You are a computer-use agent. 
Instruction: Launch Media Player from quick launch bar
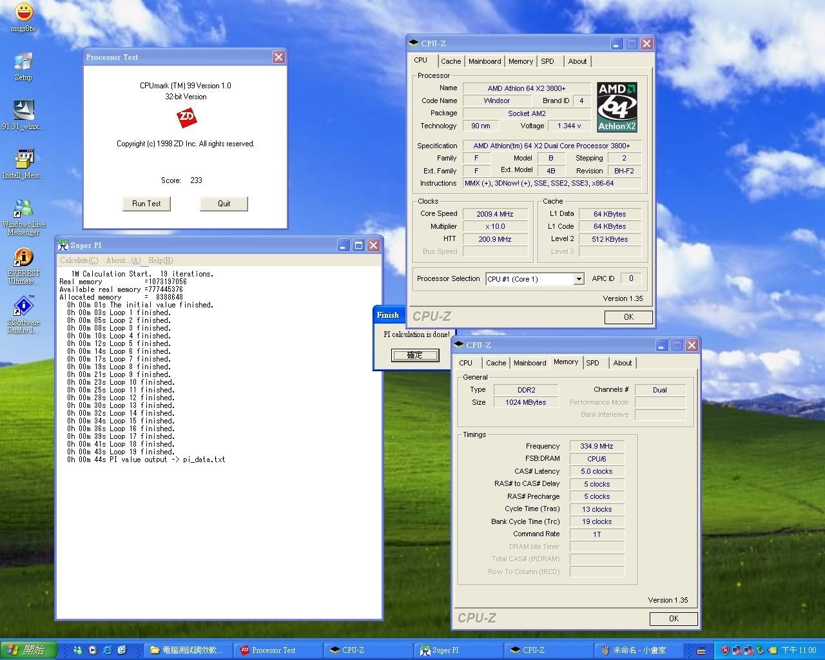tap(93, 650)
